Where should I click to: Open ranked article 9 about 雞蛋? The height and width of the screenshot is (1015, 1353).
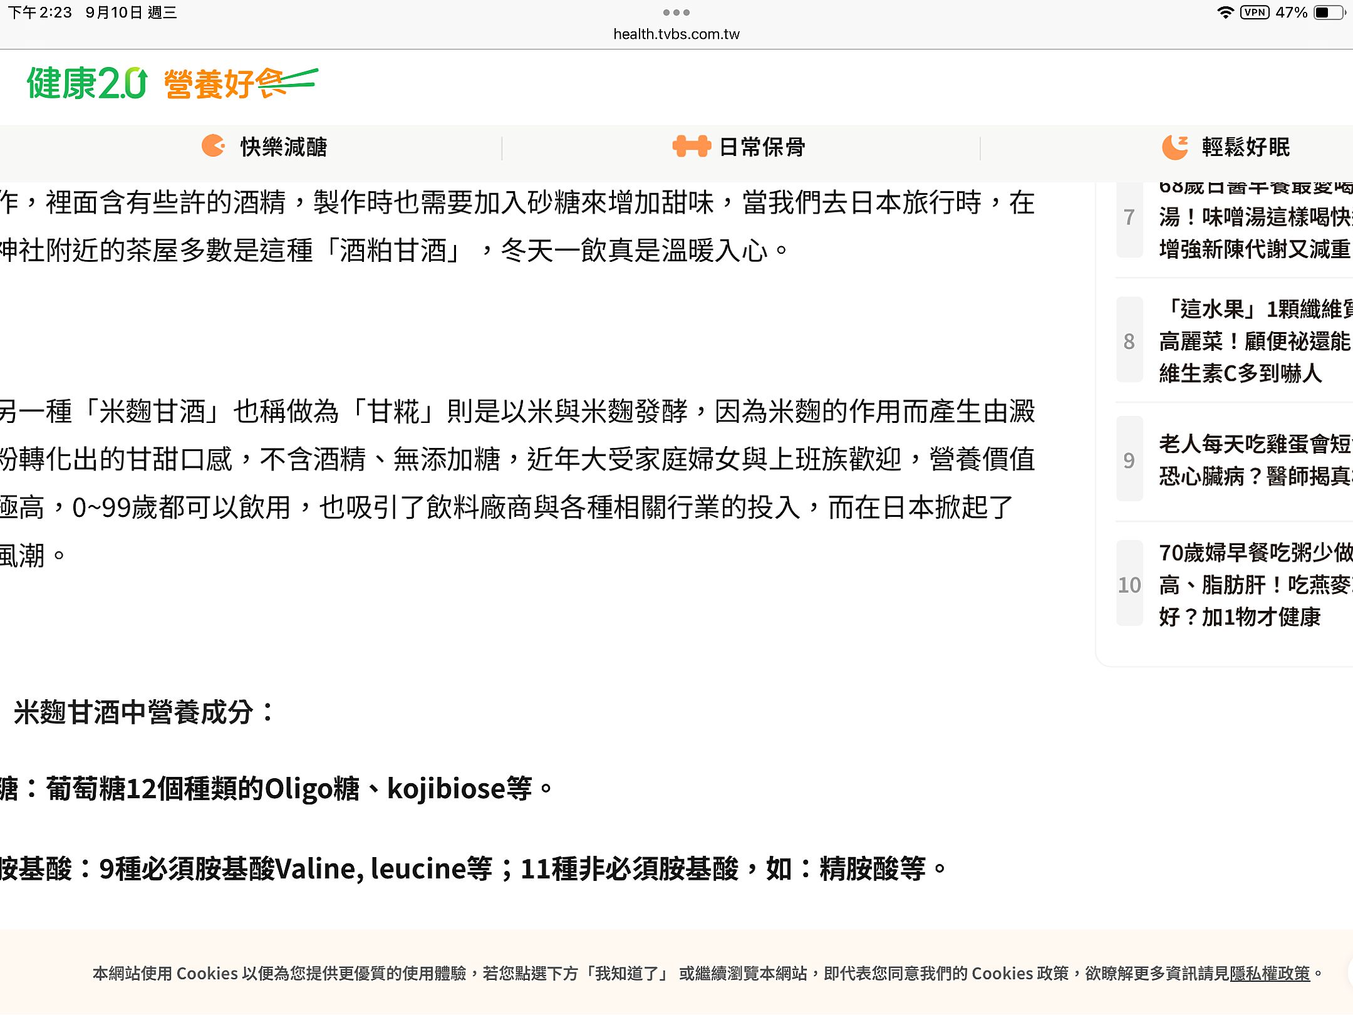point(1254,460)
